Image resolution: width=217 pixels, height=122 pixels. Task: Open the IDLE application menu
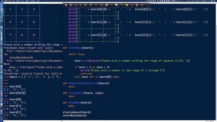click(6, 1)
